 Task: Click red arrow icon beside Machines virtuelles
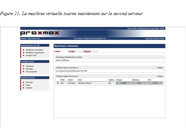pyautogui.click(x=23, y=50)
